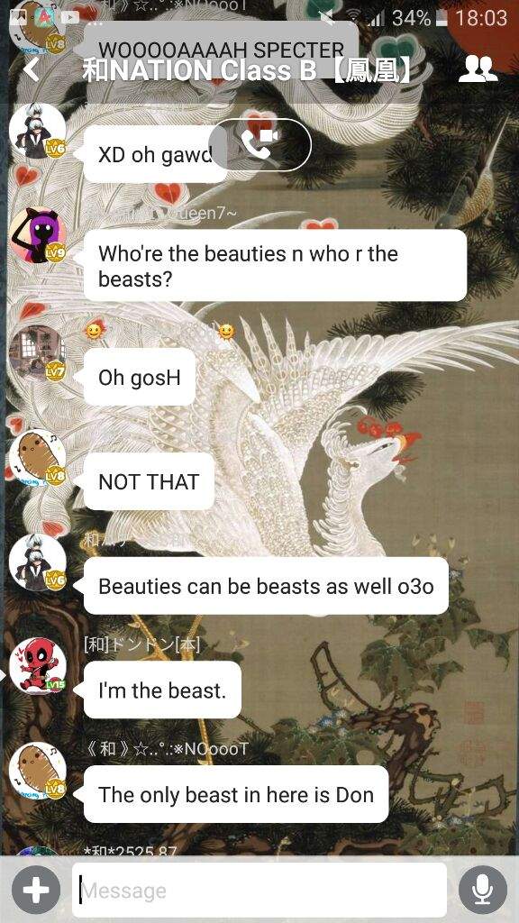Tap the potato avatar beside "NOT THAT"

(x=38, y=457)
